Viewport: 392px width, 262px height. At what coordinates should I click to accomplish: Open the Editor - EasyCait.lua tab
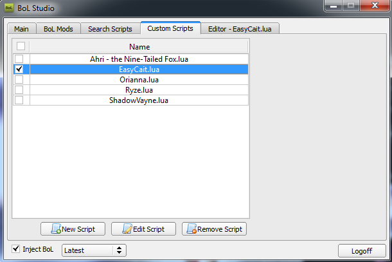click(x=240, y=28)
